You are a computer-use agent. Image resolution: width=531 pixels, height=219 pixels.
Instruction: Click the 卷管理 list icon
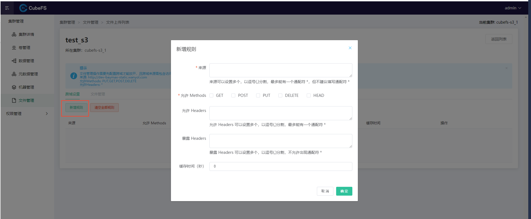click(14, 48)
